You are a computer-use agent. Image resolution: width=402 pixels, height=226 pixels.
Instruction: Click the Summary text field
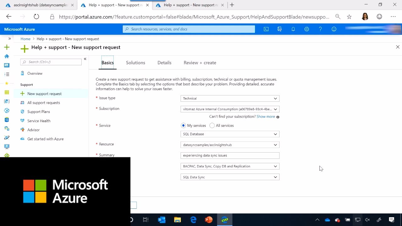click(230, 155)
